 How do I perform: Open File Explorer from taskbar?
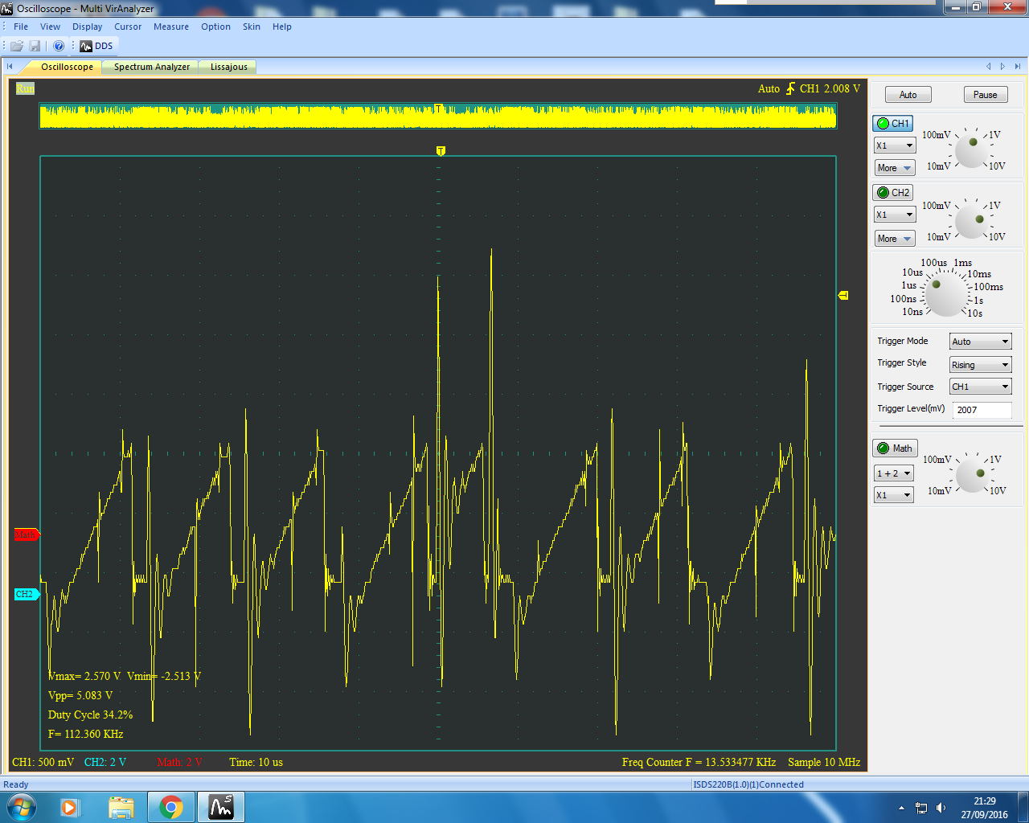[x=121, y=807]
